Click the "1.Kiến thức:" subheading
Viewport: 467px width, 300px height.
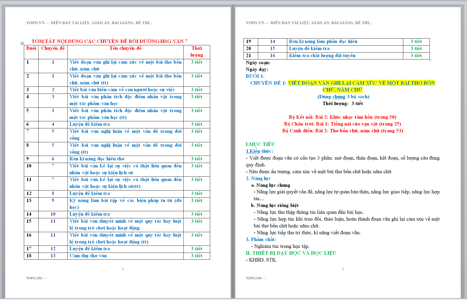coord(259,151)
